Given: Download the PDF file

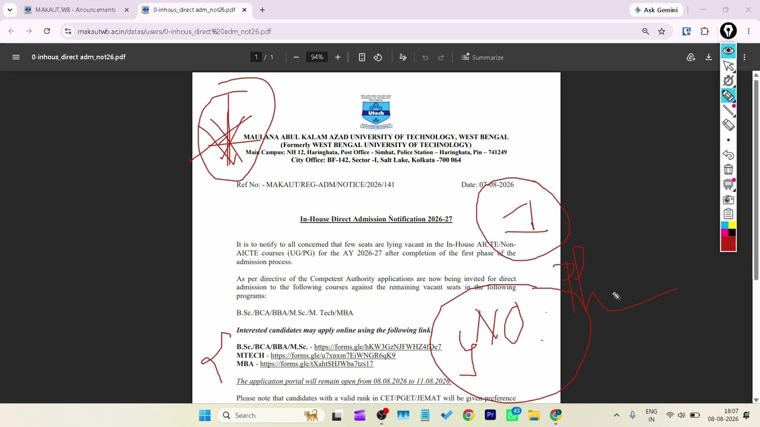Looking at the screenshot, I should coord(708,57).
